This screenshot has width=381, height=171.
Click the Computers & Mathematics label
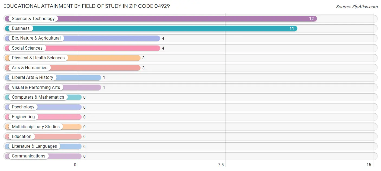pyautogui.click(x=38, y=97)
